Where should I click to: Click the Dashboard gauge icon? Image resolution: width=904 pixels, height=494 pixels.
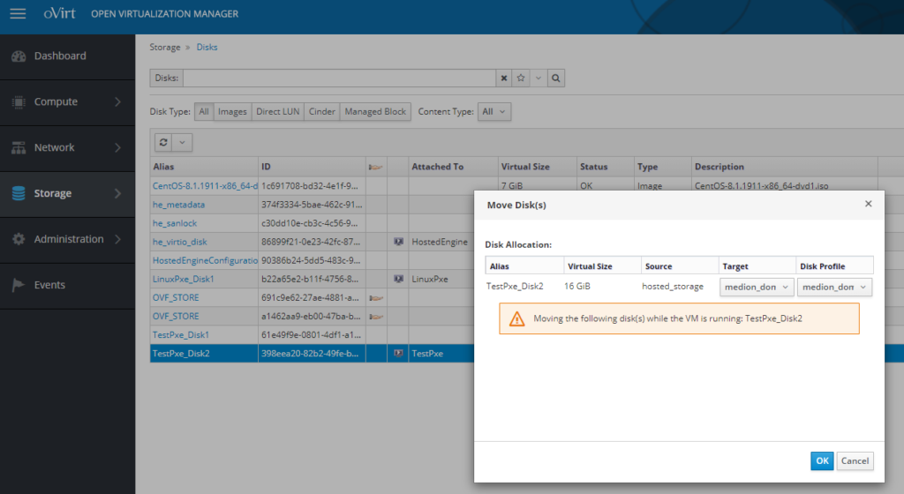coord(19,56)
